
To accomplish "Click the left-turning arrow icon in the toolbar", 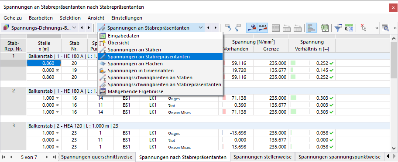I will point(228,28).
